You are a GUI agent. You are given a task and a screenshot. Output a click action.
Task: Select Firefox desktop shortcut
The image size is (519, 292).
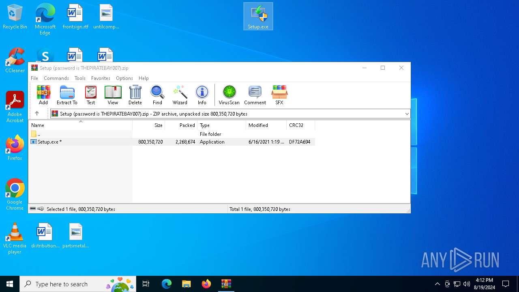tap(15, 148)
